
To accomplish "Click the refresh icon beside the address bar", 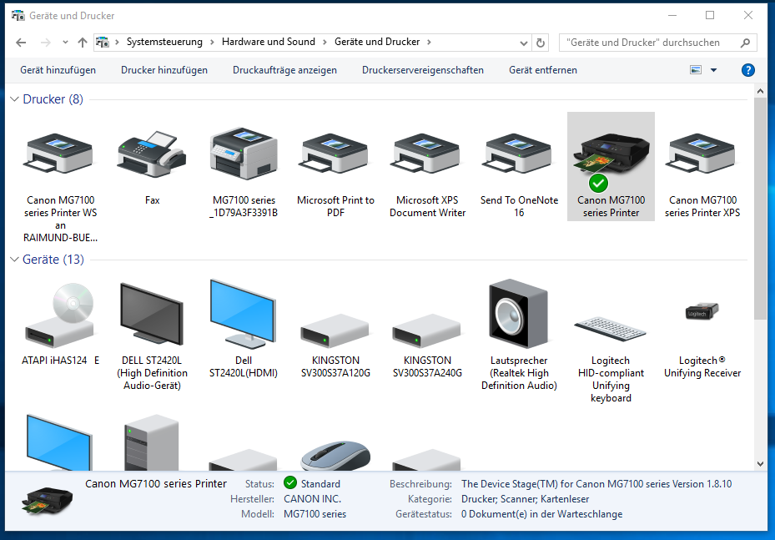I will point(541,43).
